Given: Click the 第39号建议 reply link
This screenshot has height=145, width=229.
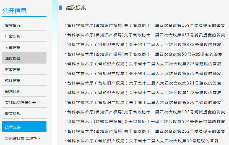Looking at the screenshot, I should tap(143, 141).
